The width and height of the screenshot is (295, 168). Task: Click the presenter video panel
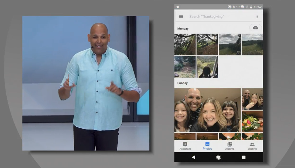point(86,83)
